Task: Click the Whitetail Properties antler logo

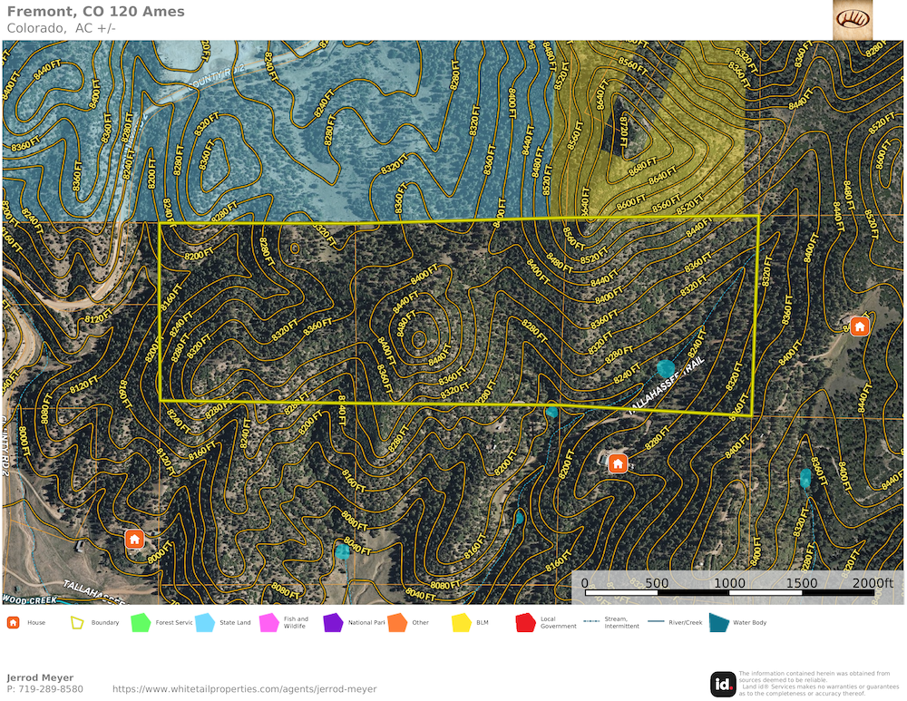Action: [853, 19]
